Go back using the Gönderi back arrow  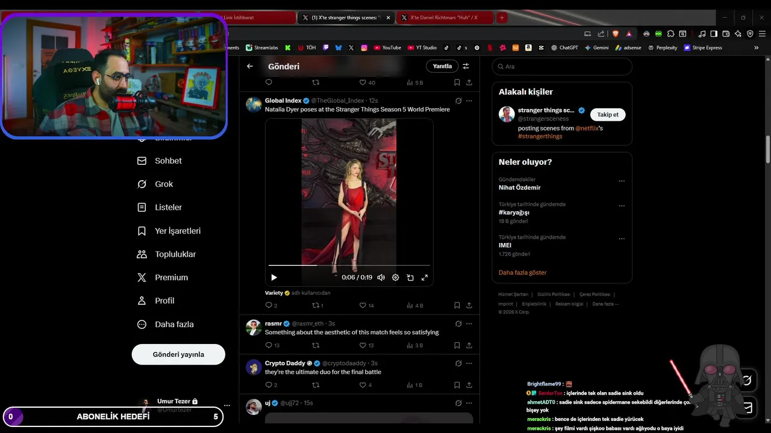[250, 66]
